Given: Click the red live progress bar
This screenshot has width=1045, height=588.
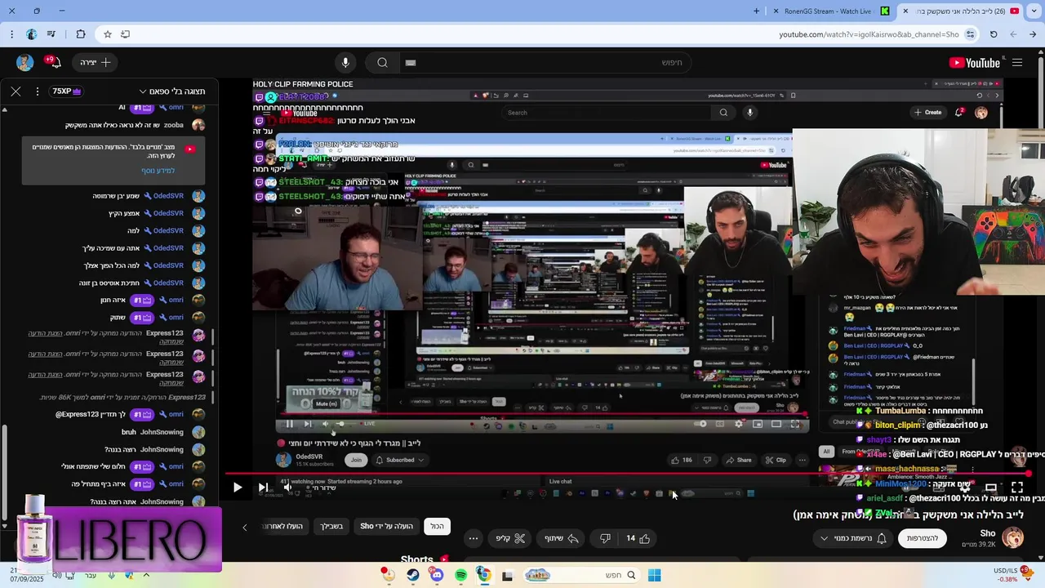Looking at the screenshot, I should [x=629, y=474].
